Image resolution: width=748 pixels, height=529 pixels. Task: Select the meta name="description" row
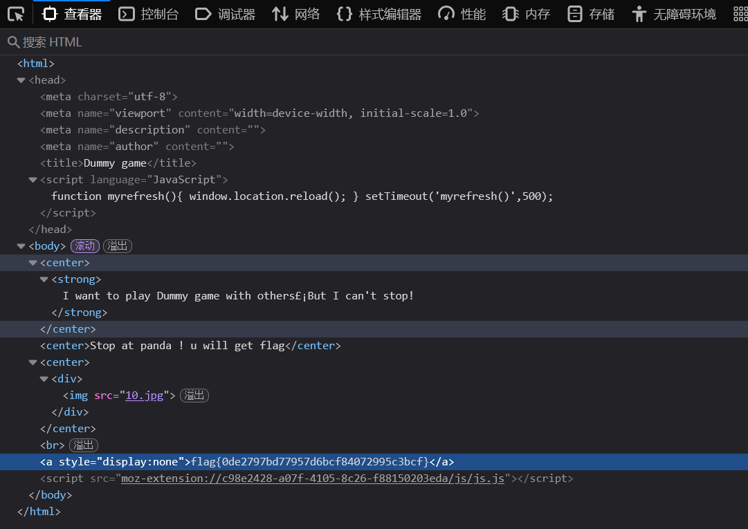[x=374, y=130]
